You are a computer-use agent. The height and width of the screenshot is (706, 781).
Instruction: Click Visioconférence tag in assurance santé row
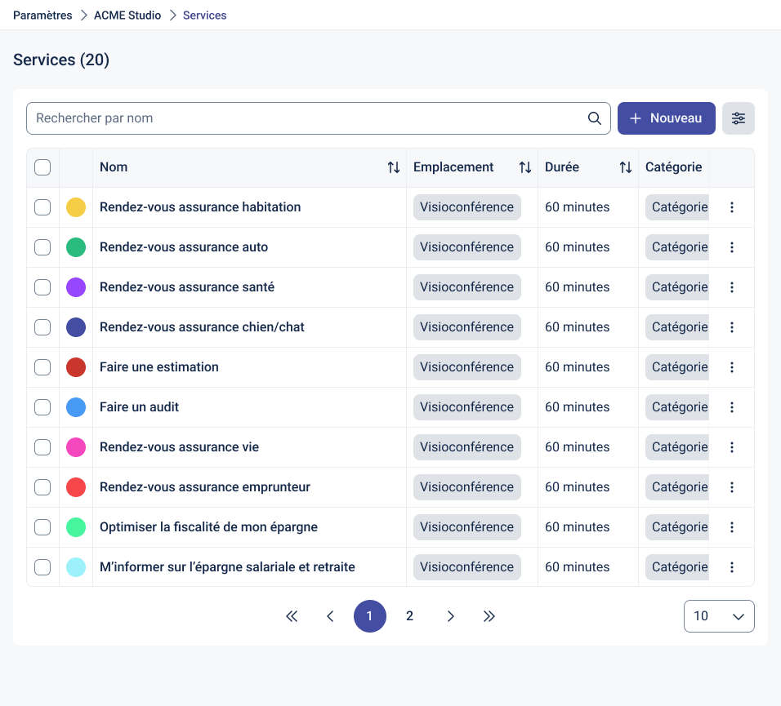click(466, 287)
